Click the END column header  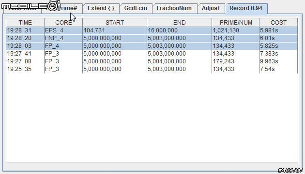pyautogui.click(x=179, y=23)
